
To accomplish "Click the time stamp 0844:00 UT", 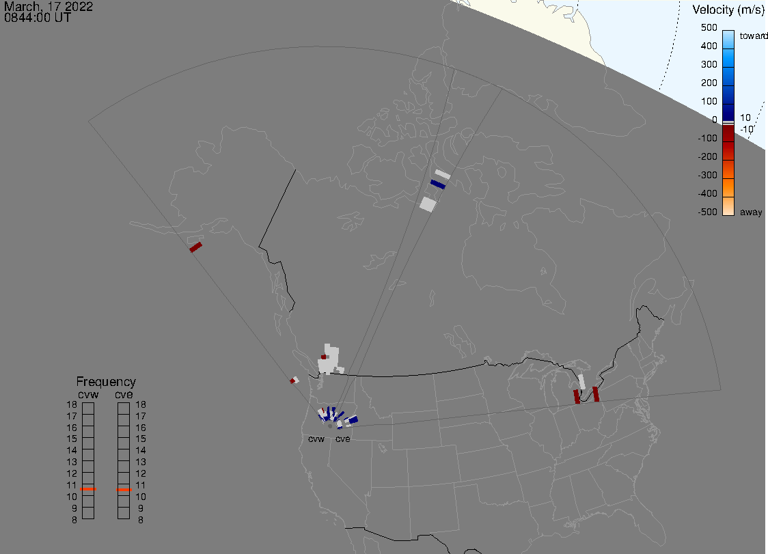I will pos(37,18).
